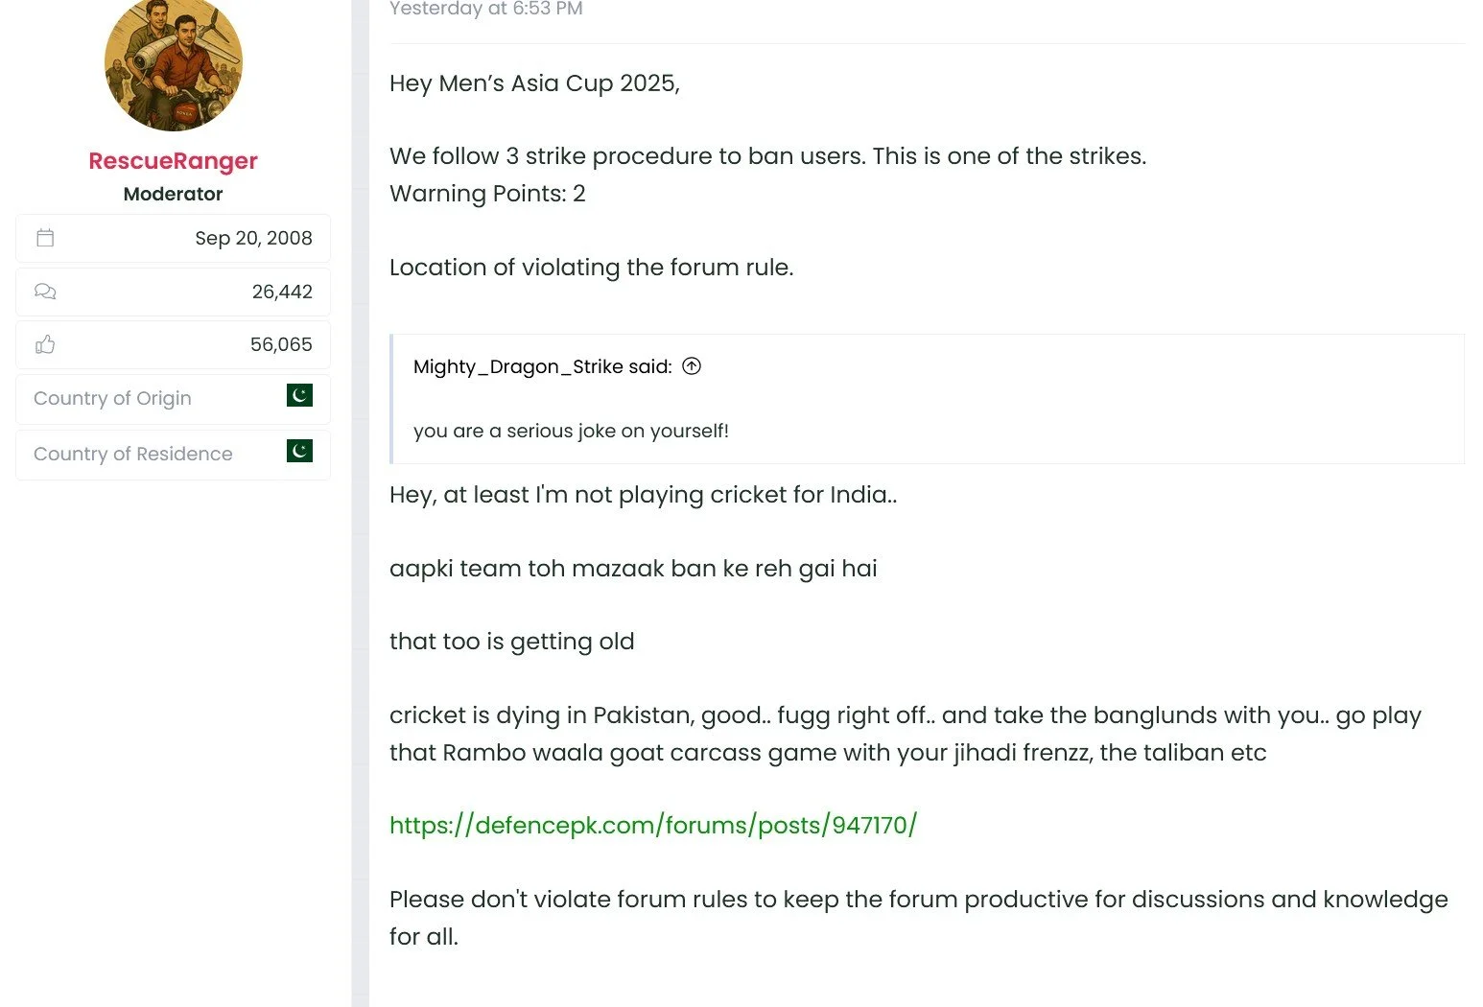1483x1007 pixels.
Task: Expand the quoted text 'you are a serious joke'
Action: (571, 431)
